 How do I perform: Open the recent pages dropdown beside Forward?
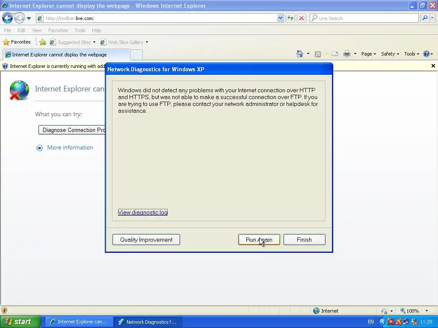[29, 18]
